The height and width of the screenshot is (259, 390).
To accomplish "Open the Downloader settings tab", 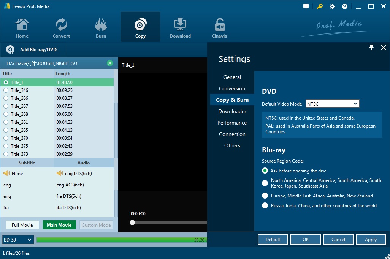I will click(232, 111).
